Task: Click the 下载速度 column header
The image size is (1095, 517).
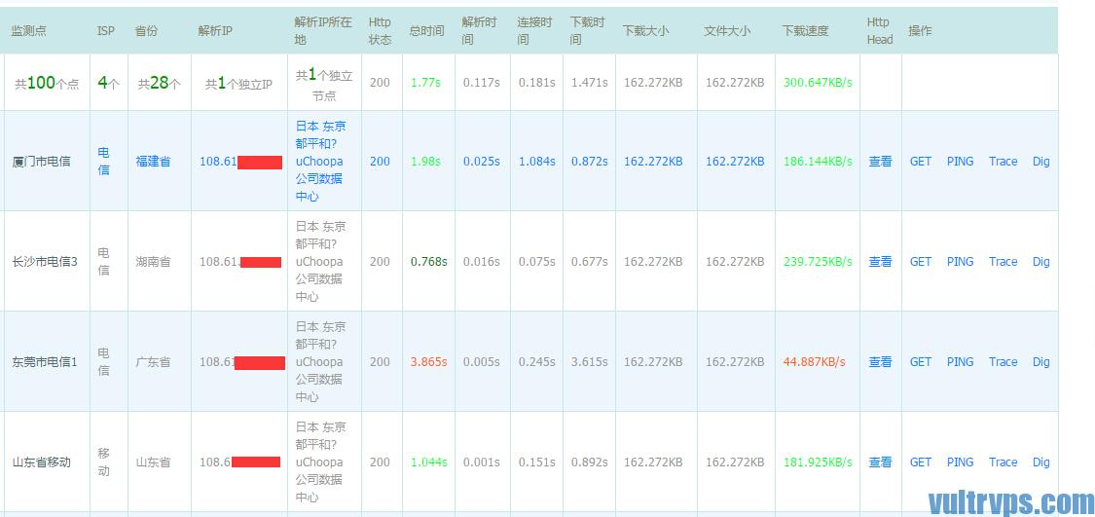Action: (x=805, y=31)
